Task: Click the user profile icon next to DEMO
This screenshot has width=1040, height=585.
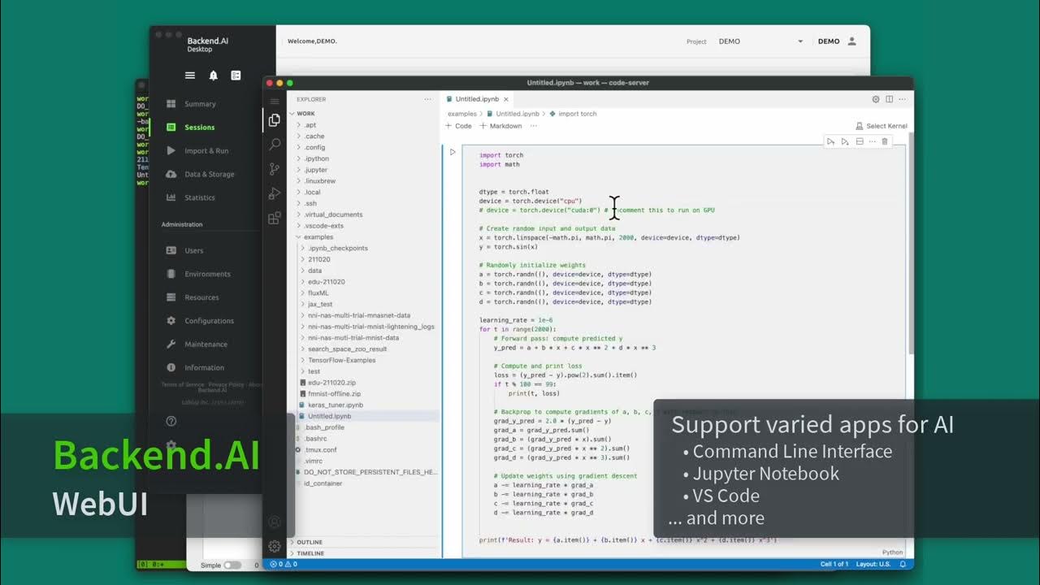Action: tap(851, 41)
